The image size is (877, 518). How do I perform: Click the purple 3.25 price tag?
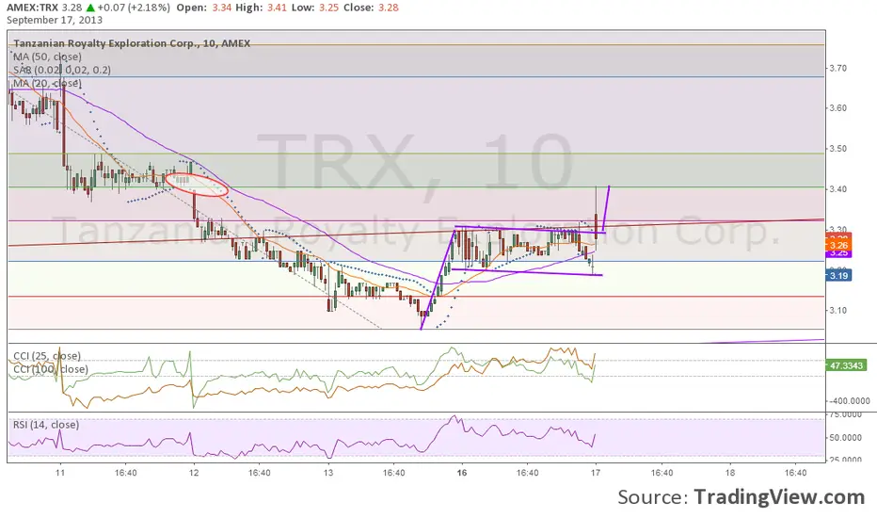click(838, 253)
